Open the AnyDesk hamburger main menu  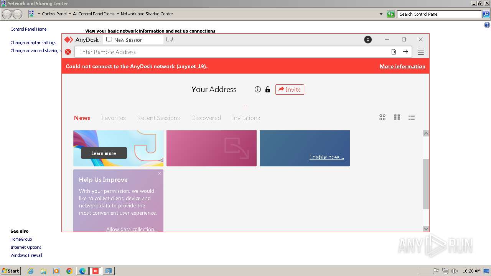click(421, 52)
